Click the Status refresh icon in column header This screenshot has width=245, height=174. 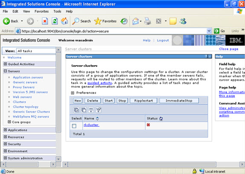(x=161, y=119)
